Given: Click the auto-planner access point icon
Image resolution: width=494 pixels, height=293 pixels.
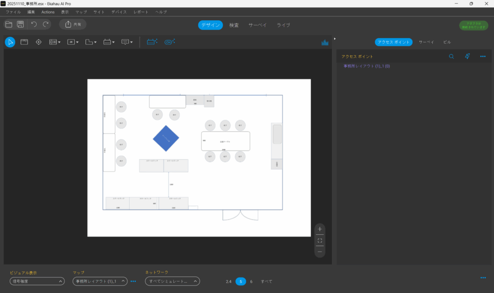Looking at the screenshot, I should click(x=152, y=42).
